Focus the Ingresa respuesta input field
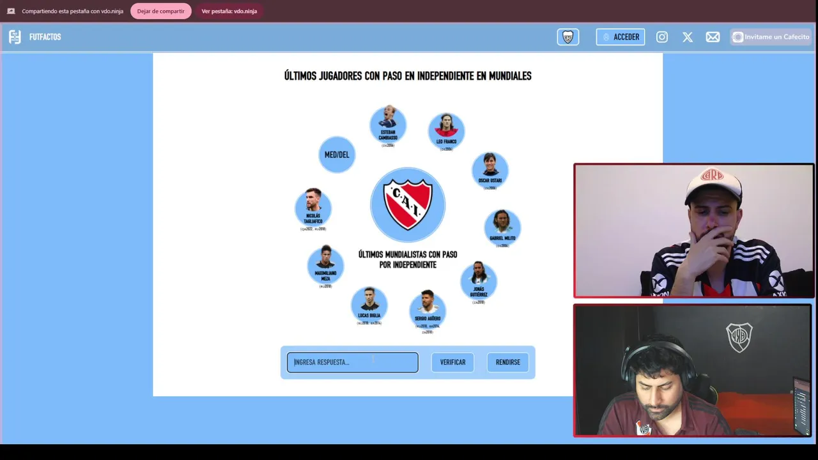Viewport: 818px width, 460px height. click(x=353, y=362)
